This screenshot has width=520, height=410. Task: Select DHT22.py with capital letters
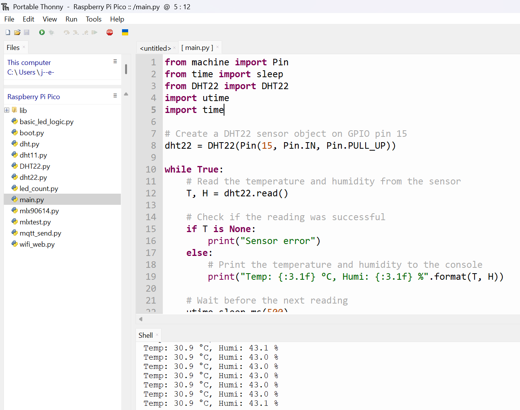click(35, 166)
